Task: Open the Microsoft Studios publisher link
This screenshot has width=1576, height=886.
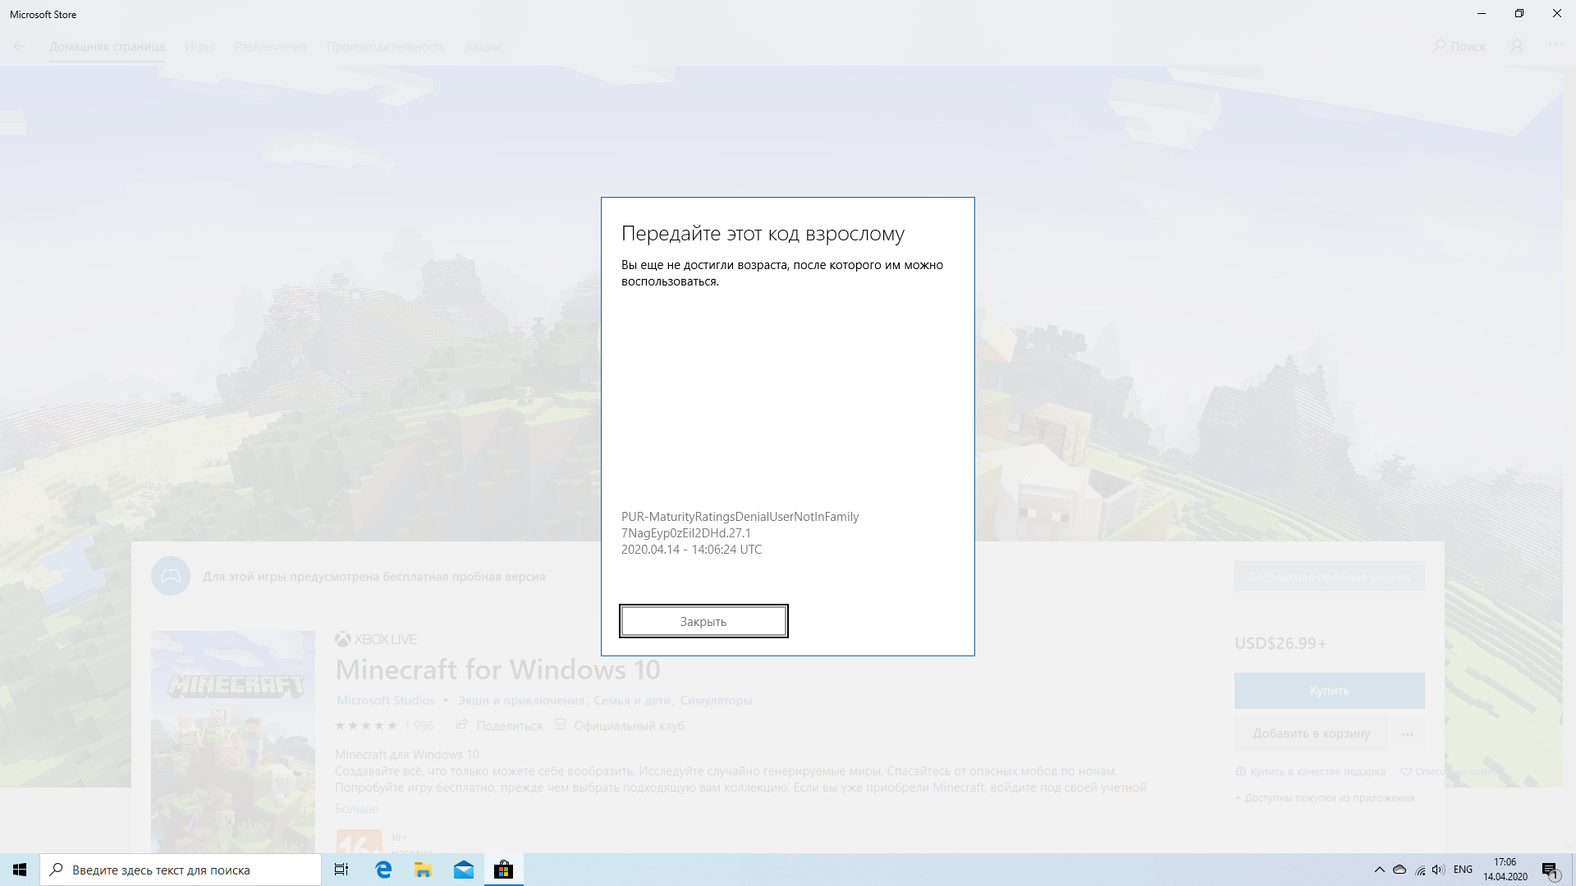Action: pyautogui.click(x=386, y=701)
